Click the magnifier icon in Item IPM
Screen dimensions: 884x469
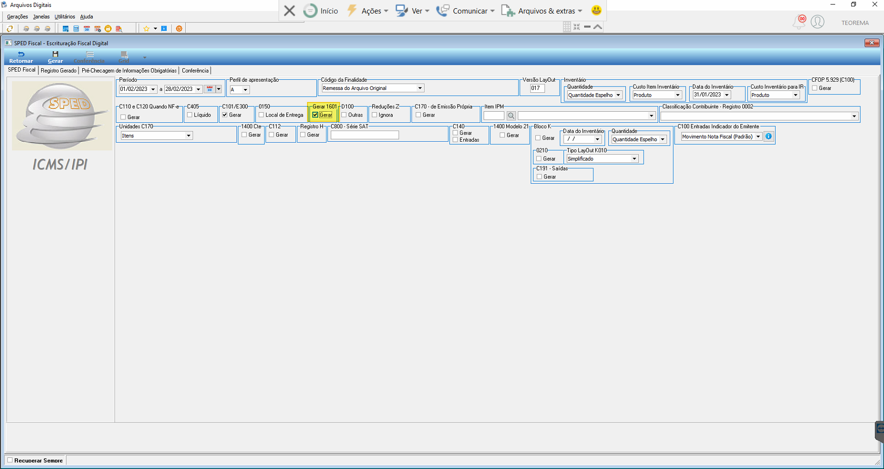pyautogui.click(x=511, y=116)
